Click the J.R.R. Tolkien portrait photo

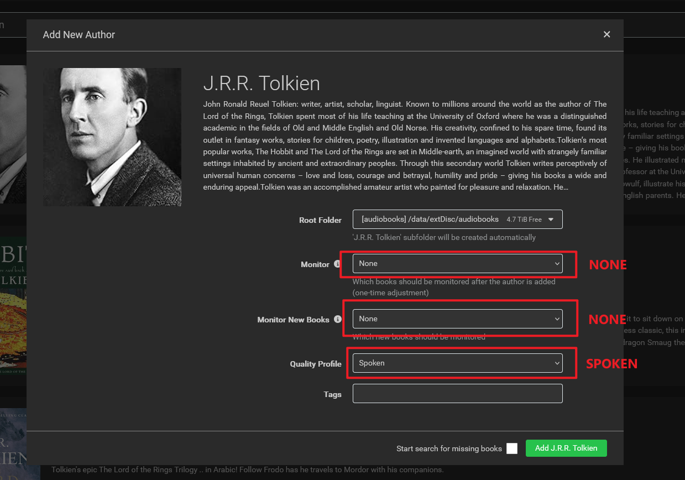click(x=112, y=137)
